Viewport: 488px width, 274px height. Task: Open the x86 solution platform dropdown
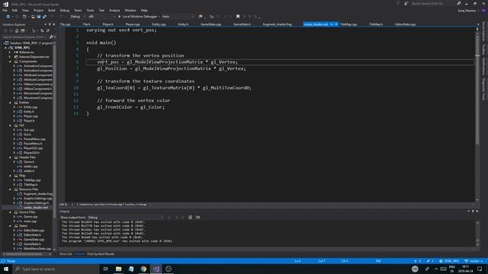(101, 17)
